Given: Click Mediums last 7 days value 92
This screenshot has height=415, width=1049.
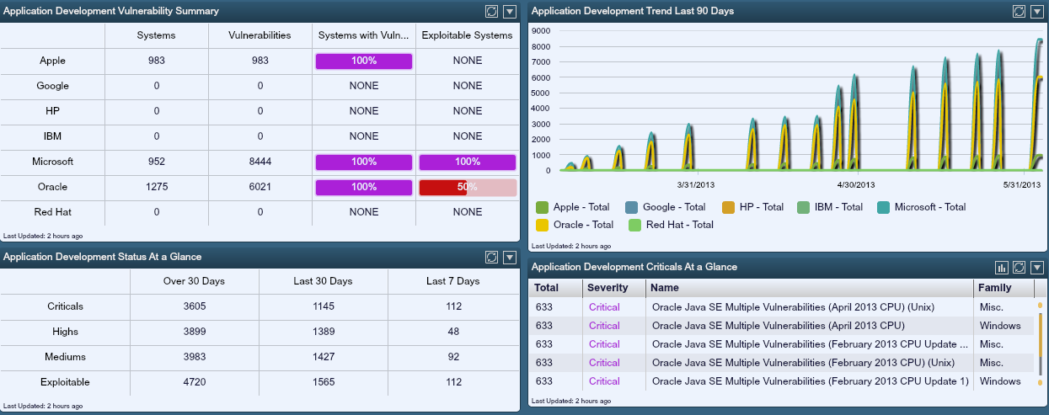Looking at the screenshot, I should [452, 357].
